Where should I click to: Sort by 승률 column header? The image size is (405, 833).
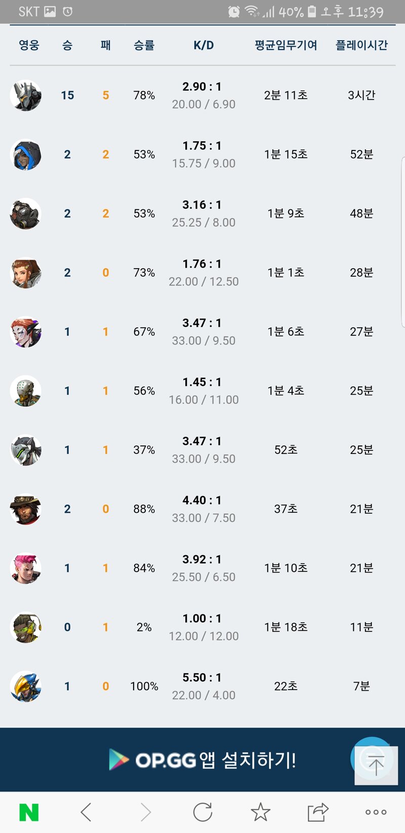click(144, 45)
